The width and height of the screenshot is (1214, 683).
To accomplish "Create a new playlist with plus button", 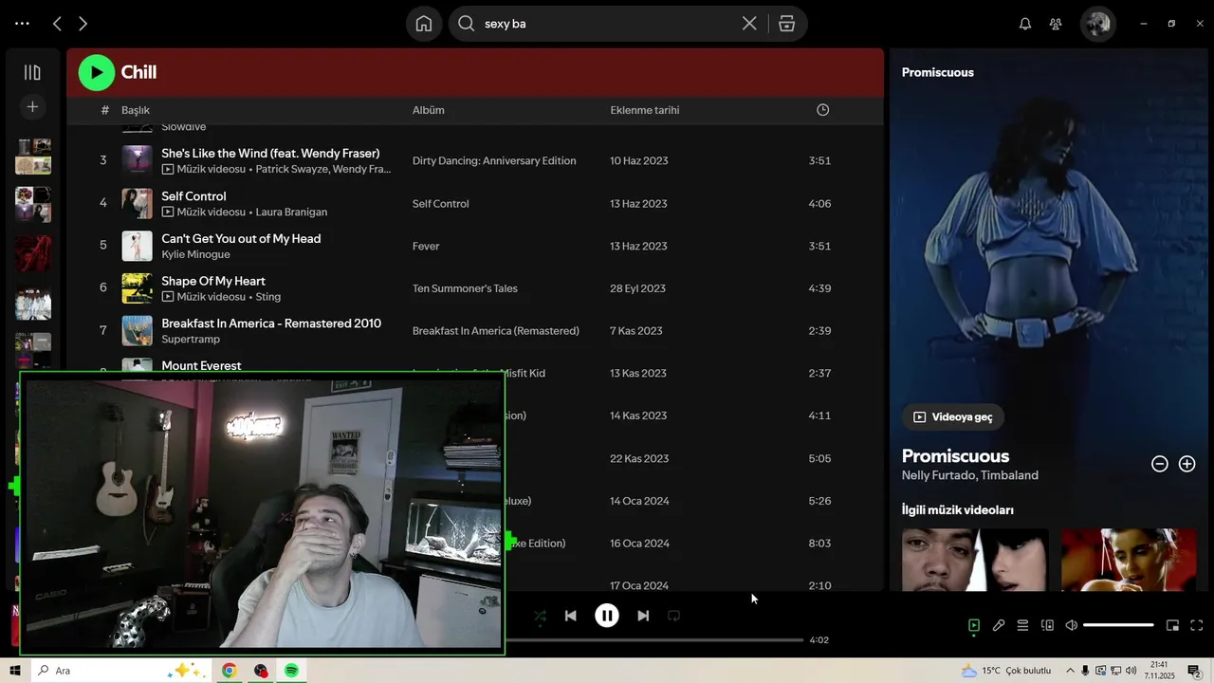I will (32, 107).
